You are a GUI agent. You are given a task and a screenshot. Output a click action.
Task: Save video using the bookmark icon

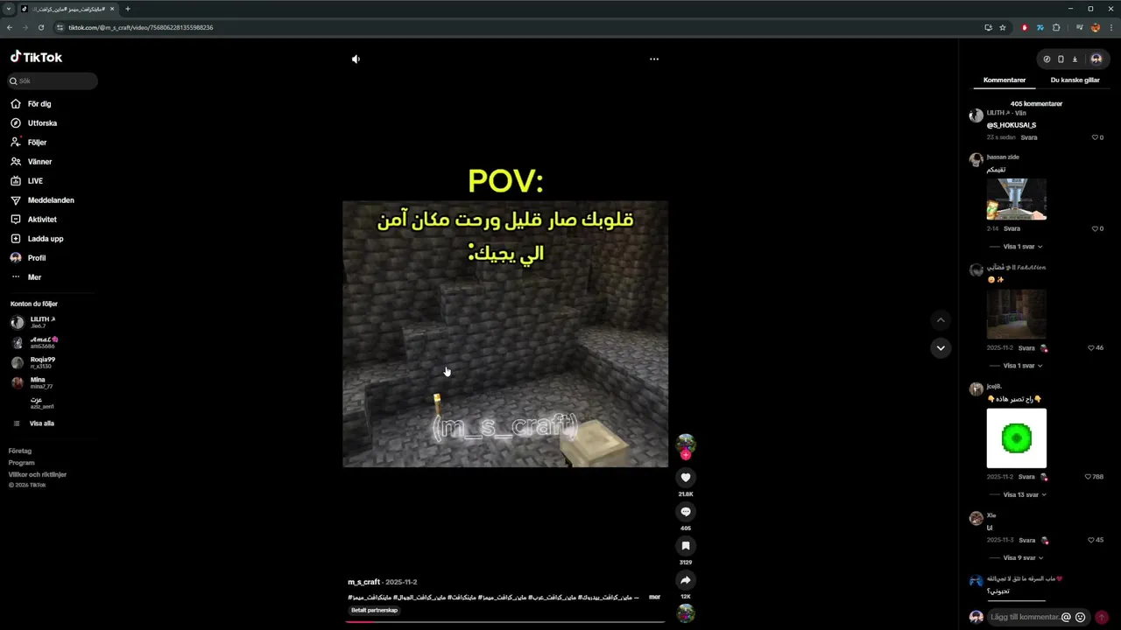pyautogui.click(x=686, y=546)
